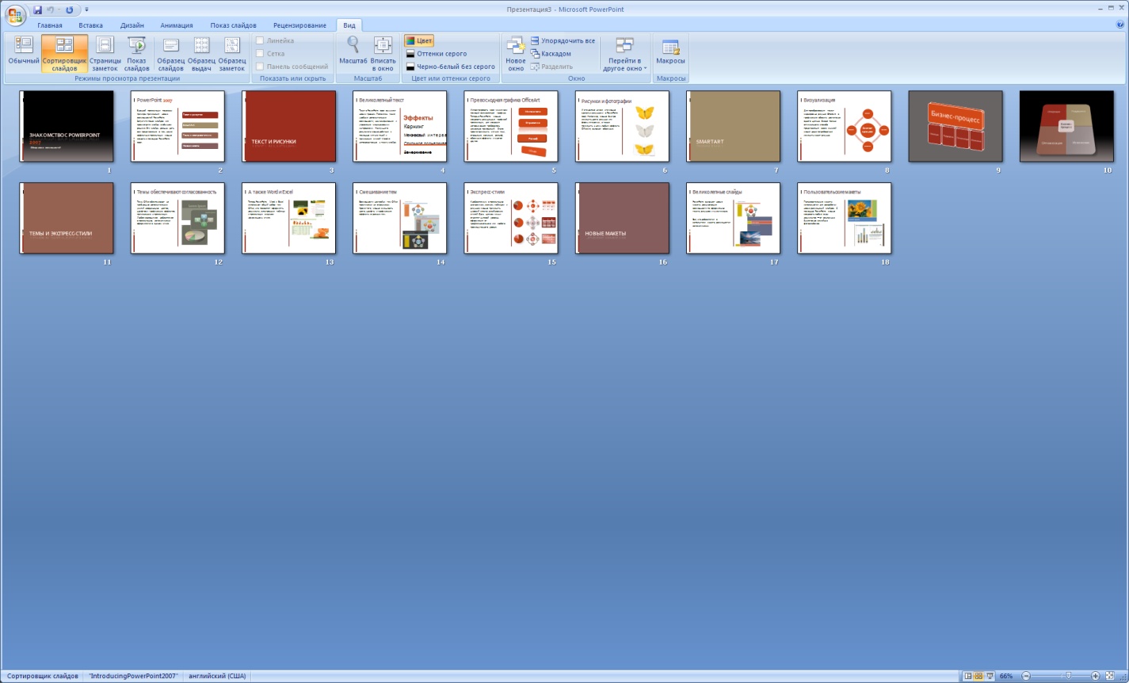Open Образец заметок notes master
1129x683 pixels.
tap(231, 53)
